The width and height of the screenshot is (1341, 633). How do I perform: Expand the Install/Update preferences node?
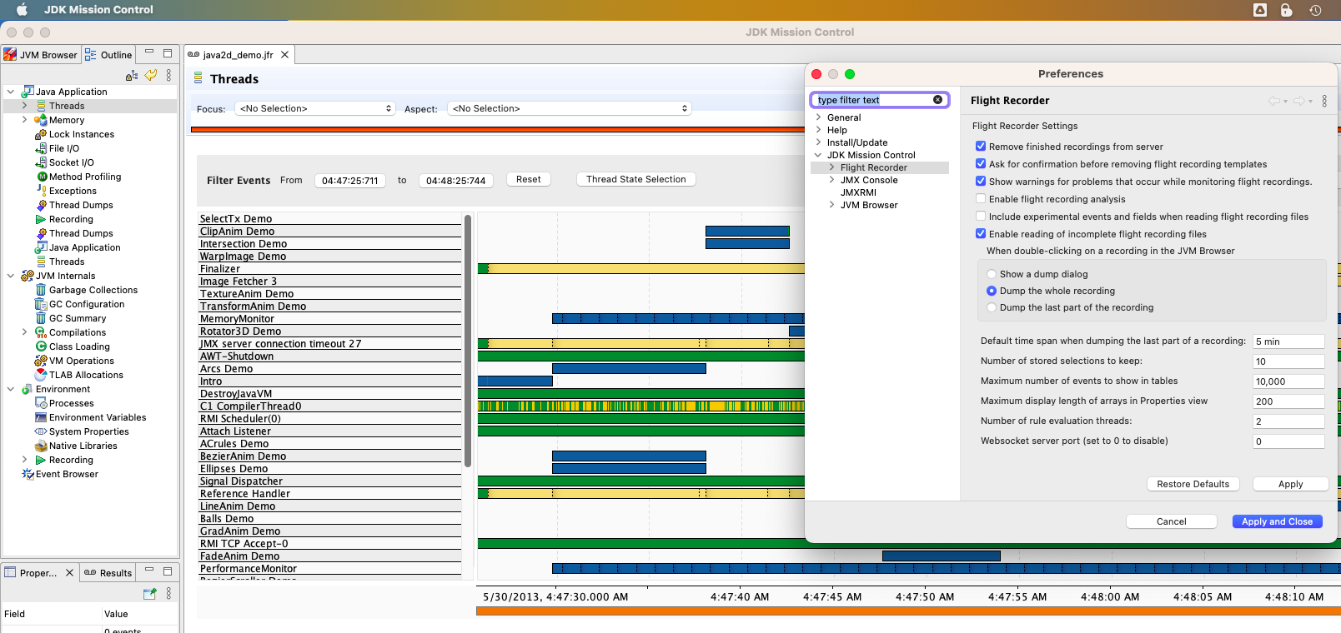(819, 142)
